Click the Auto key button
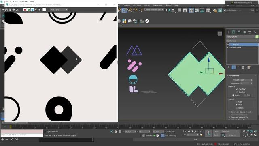This screenshot has width=259, height=146. (217, 131)
